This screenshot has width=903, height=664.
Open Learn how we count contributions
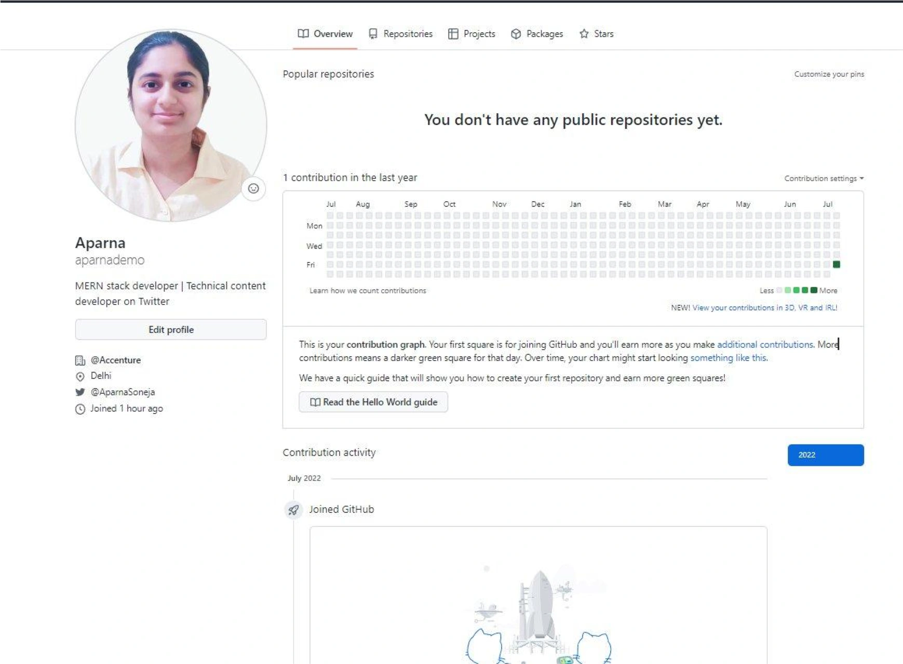click(x=368, y=291)
